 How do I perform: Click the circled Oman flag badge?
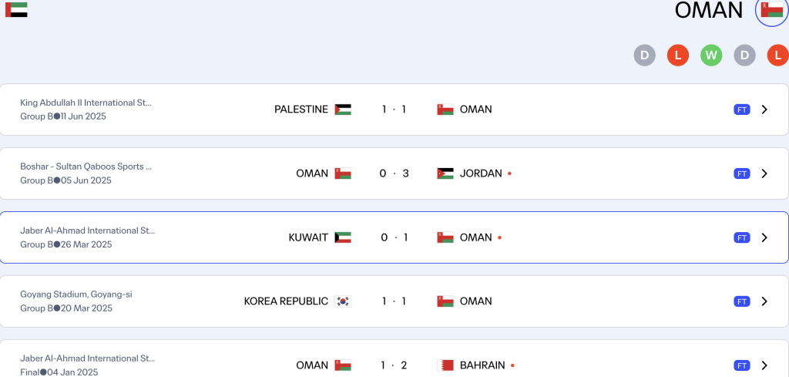[771, 10]
